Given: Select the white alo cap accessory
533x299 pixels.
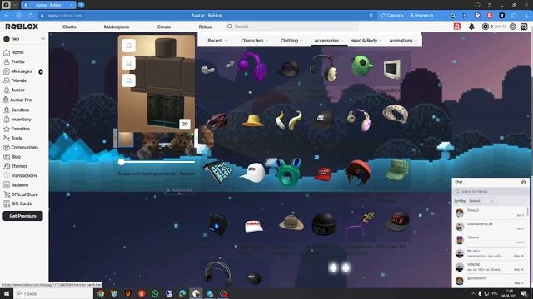Looking at the screenshot, I should [x=253, y=172].
